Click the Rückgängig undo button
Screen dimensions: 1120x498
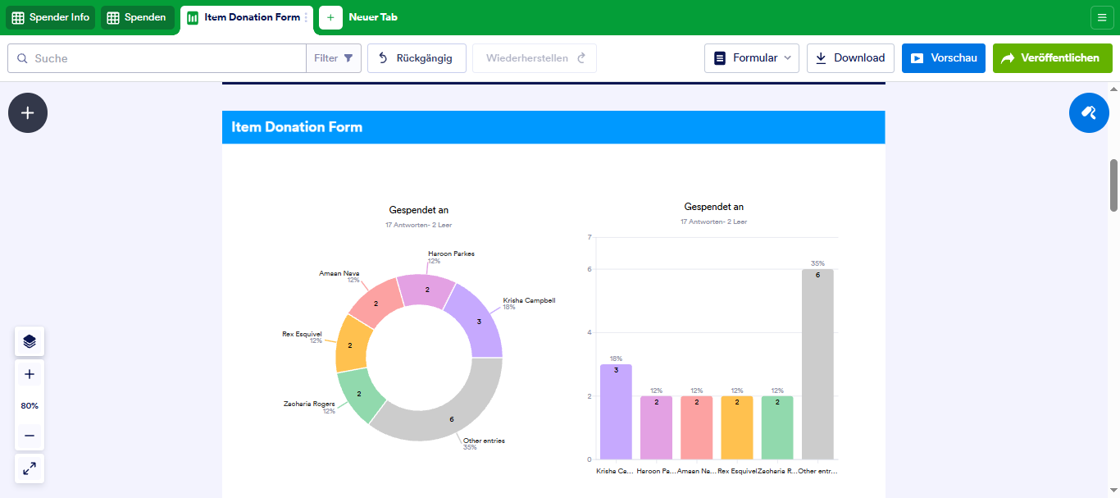coord(417,58)
